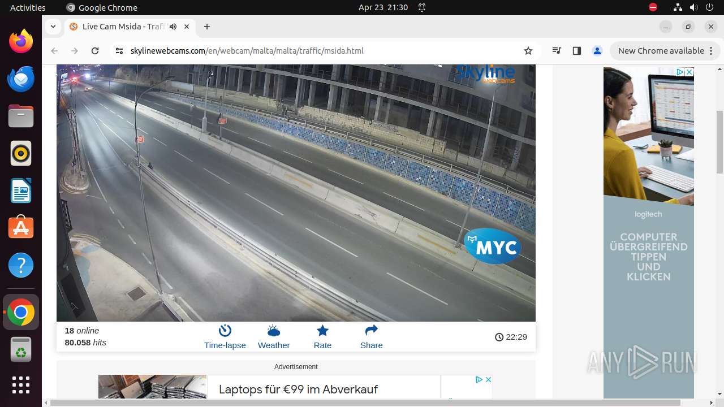
Task: Open the Trash in the dock
Action: pyautogui.click(x=21, y=349)
